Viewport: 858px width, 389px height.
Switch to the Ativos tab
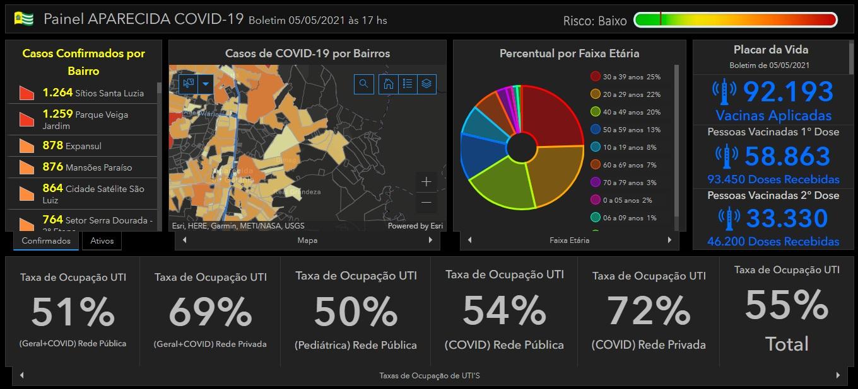click(102, 241)
